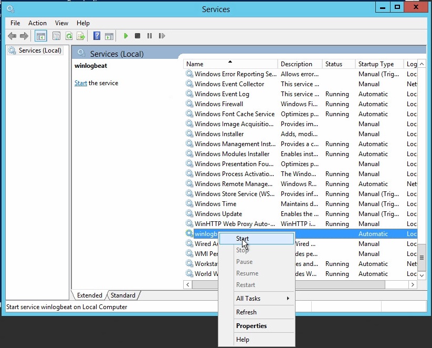Choose Start in the context menu
Image resolution: width=432 pixels, height=348 pixels.
coord(257,239)
